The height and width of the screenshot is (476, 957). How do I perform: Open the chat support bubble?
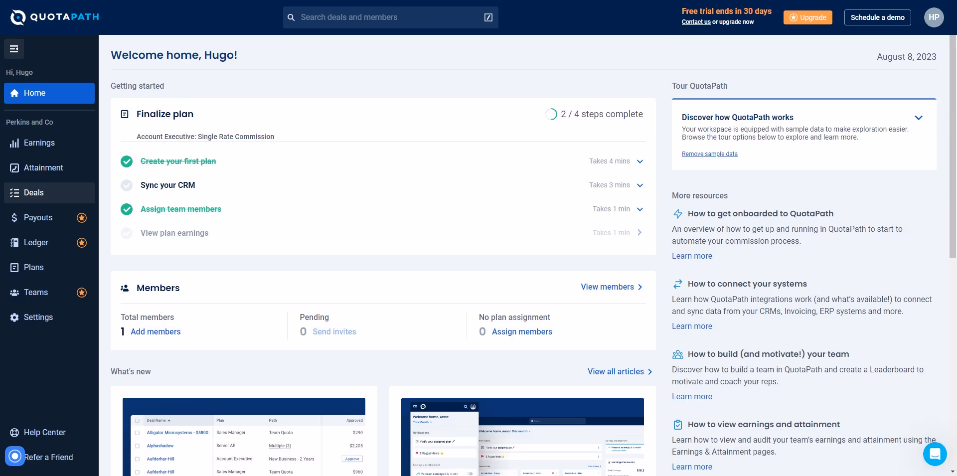935,454
